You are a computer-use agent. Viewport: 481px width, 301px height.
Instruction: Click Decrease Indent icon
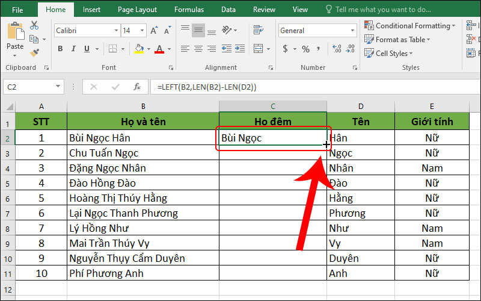227,49
